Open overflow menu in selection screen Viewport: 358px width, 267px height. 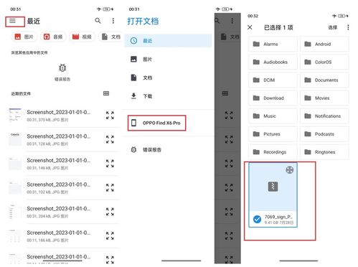348,27
